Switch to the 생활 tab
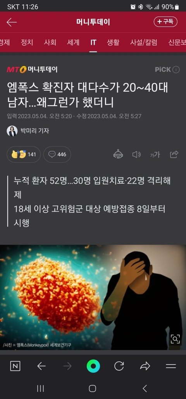The width and height of the screenshot is (186, 399). 113,42
